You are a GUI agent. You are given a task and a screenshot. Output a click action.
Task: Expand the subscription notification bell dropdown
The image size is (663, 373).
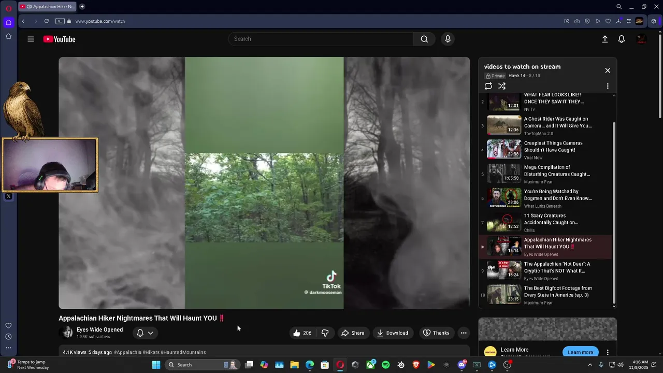(145, 333)
